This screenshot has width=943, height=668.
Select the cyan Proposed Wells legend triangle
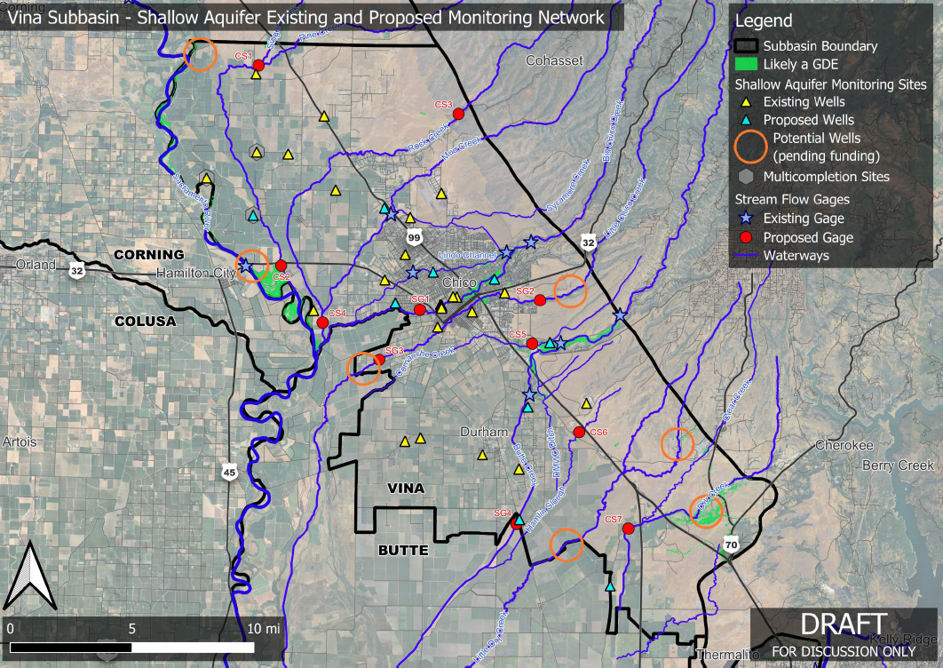tap(746, 120)
